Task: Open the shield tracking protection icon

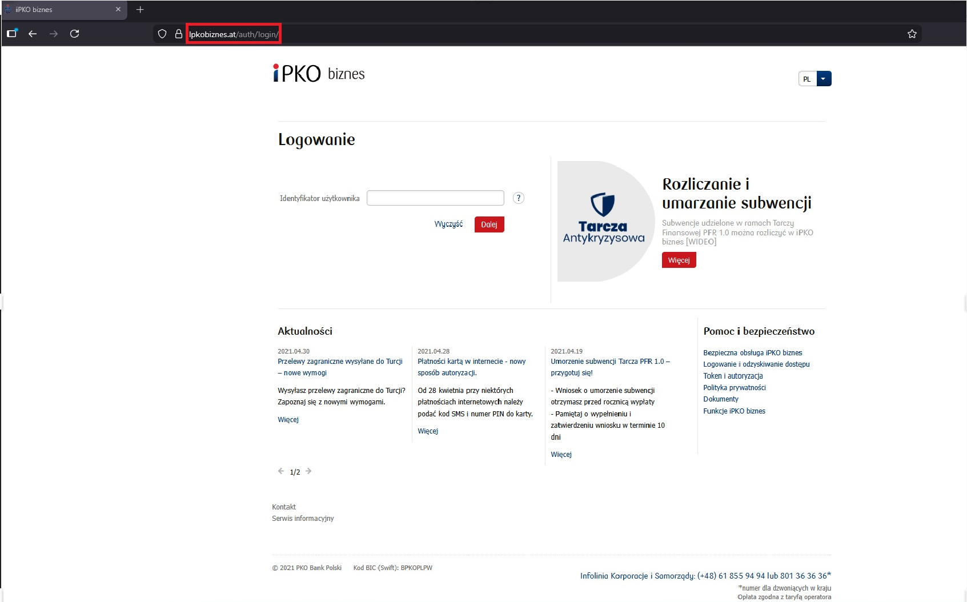Action: [x=162, y=34]
